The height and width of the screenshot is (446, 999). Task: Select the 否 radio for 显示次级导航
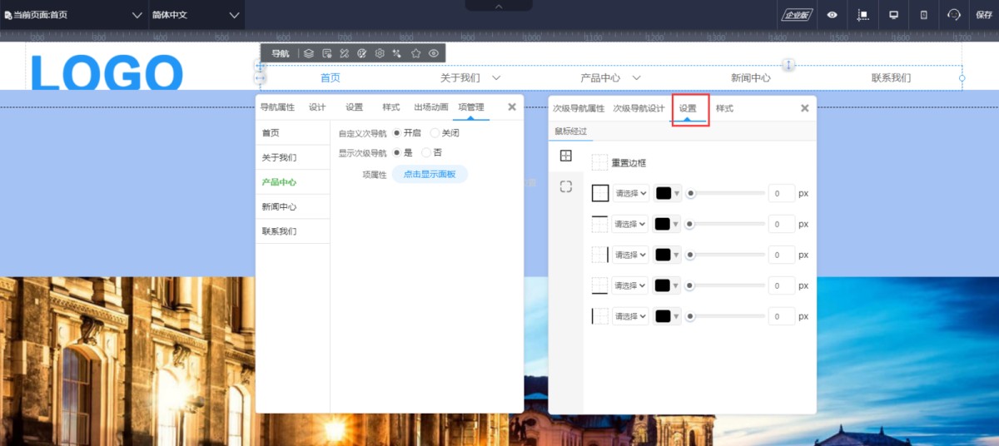point(426,153)
